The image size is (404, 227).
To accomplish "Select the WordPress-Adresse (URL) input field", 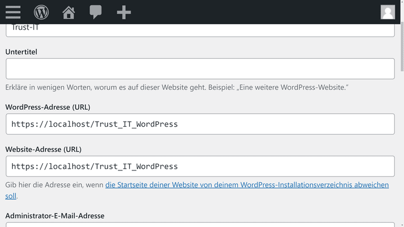I will (200, 124).
